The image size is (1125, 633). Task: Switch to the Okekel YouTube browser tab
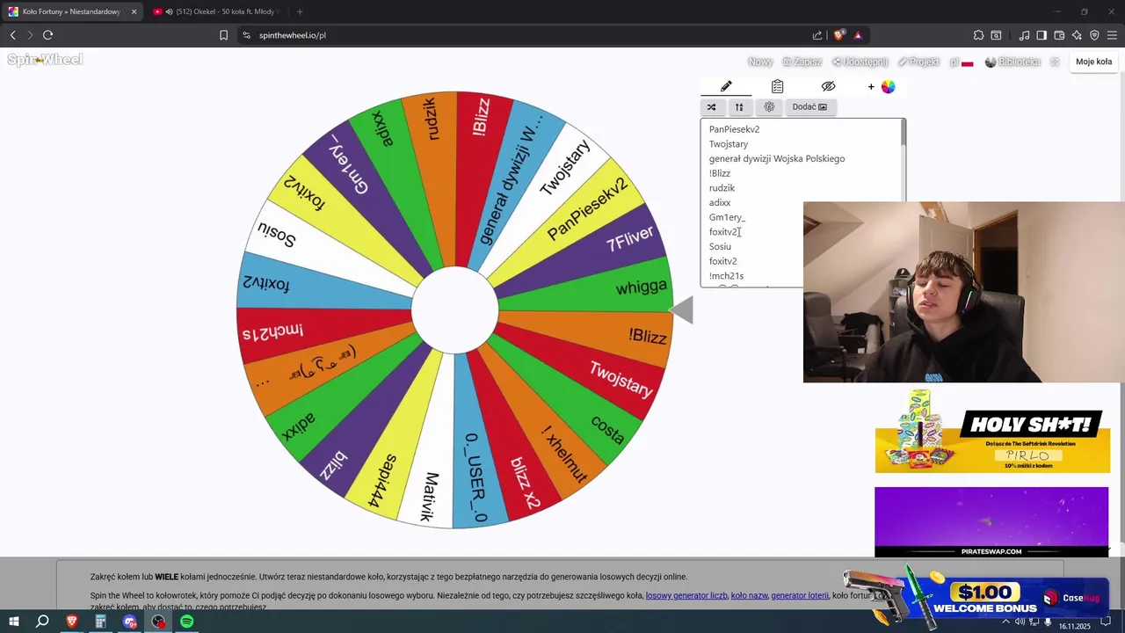coord(215,11)
